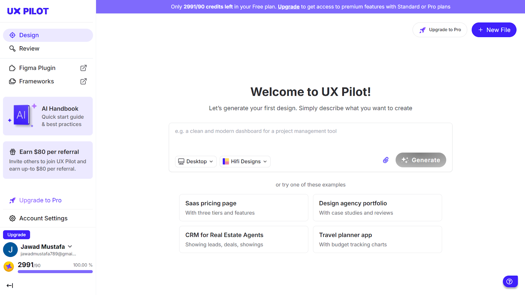Click the UX Pilot logo
525x295 pixels.
[x=28, y=11]
